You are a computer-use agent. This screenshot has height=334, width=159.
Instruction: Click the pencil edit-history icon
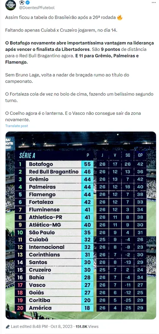click(x=8, y=326)
